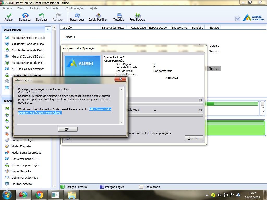
Task: Click the volume speaker tray icon
Action: 219,195
